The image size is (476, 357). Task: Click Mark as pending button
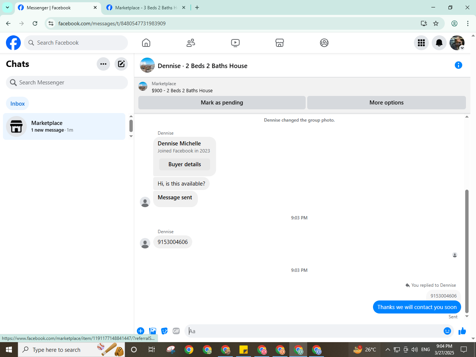tap(222, 103)
